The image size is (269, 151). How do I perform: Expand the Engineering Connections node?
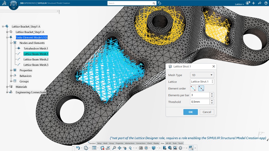7,92
